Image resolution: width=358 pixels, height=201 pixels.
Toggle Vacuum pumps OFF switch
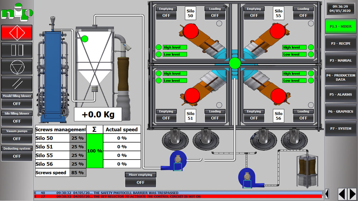pos(17,139)
